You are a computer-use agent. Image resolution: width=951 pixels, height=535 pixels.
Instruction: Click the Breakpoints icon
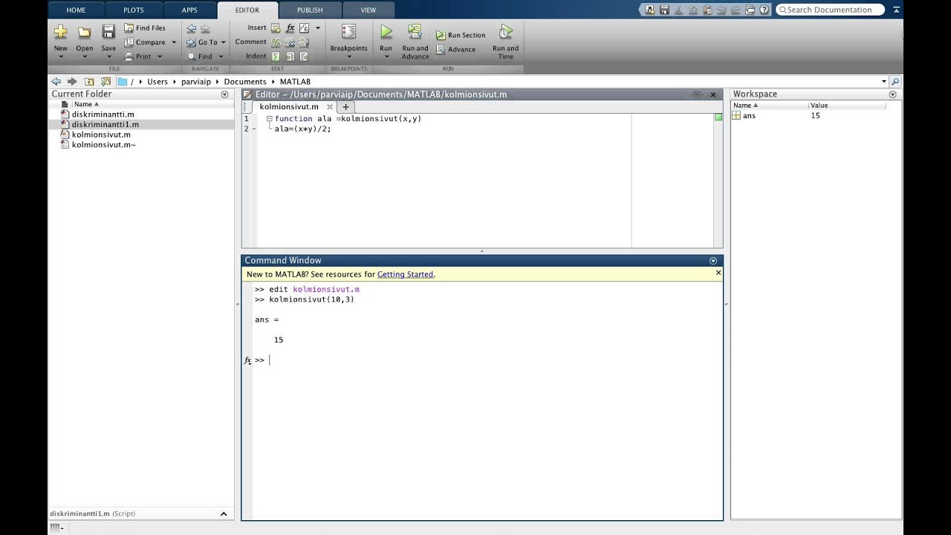(348, 31)
